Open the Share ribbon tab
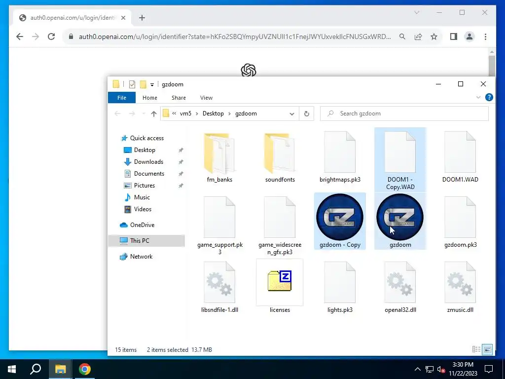The width and height of the screenshot is (505, 379). [179, 98]
